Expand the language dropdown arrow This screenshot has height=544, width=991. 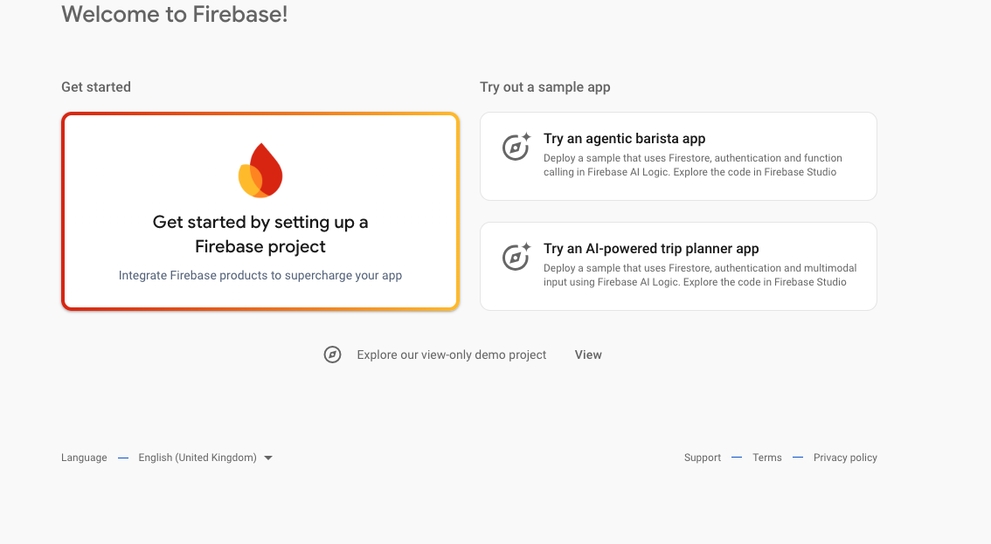click(268, 458)
